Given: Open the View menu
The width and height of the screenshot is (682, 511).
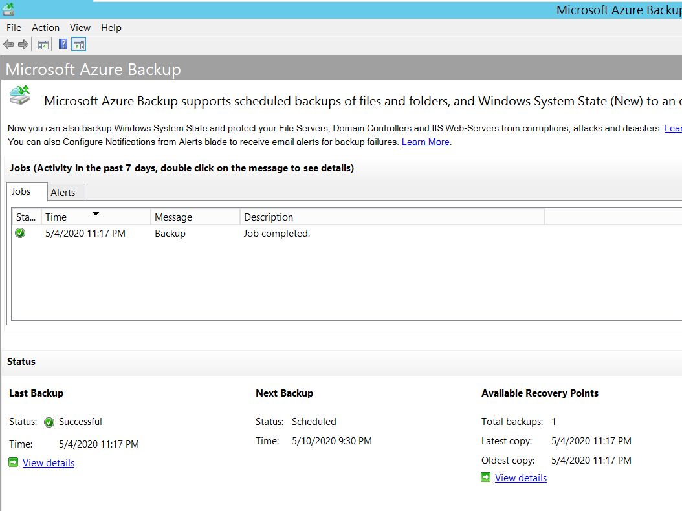Looking at the screenshot, I should coord(80,28).
